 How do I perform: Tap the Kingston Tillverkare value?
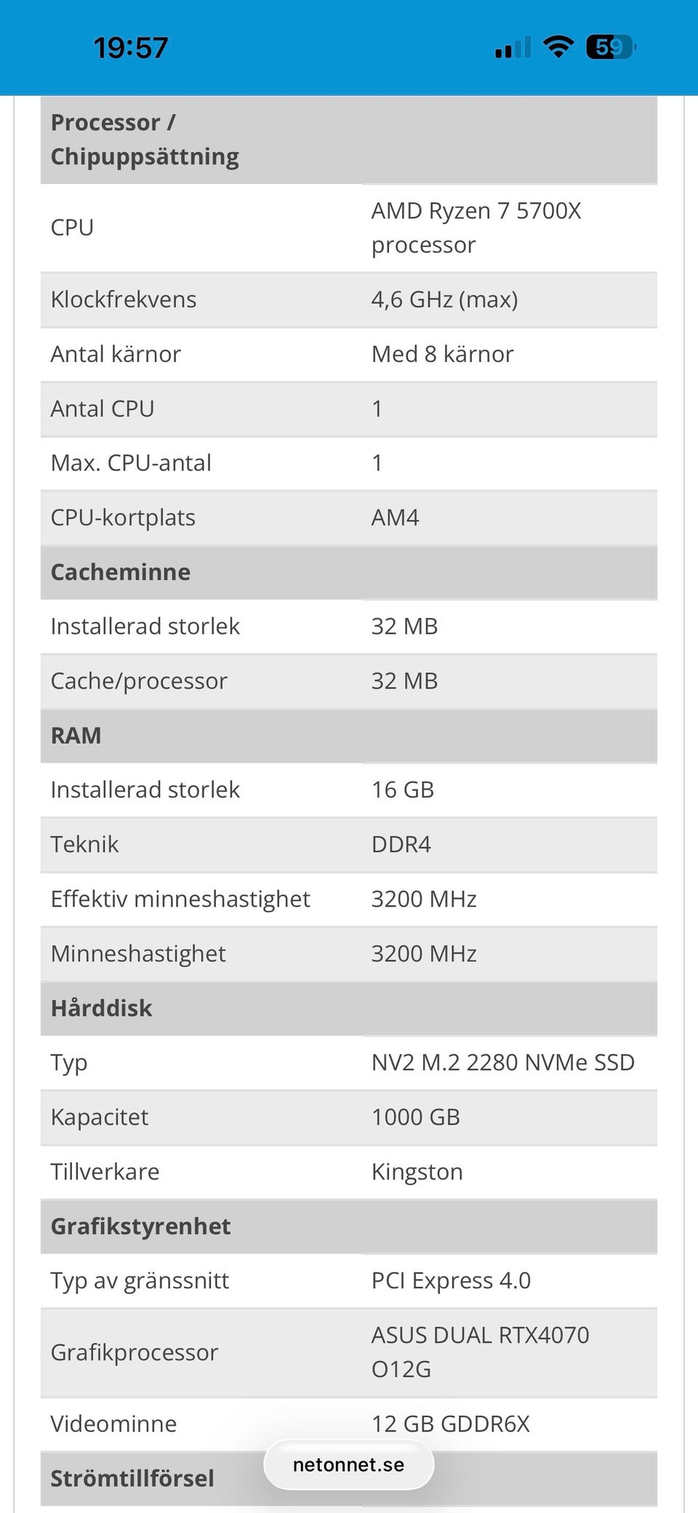[417, 1172]
